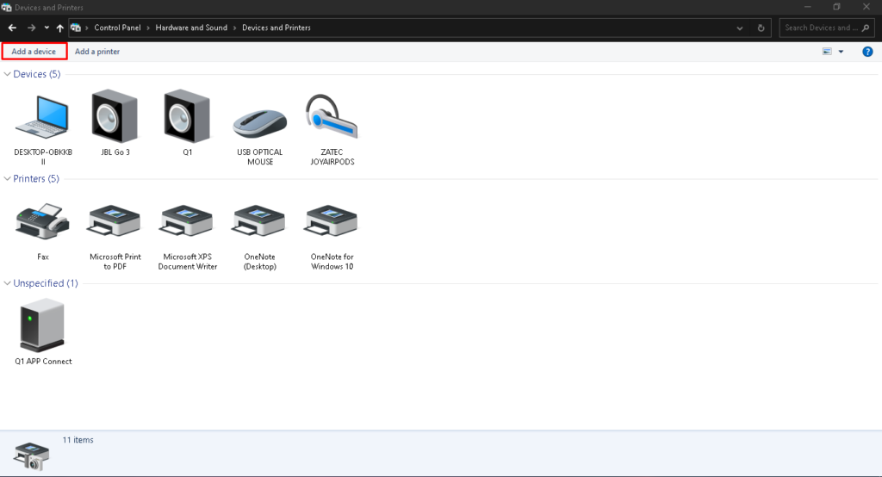This screenshot has height=477, width=882.
Task: Collapse the Printers (5) group
Action: pos(7,179)
